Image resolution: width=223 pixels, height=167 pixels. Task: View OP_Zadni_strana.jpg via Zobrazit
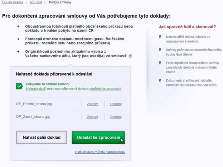(93, 117)
